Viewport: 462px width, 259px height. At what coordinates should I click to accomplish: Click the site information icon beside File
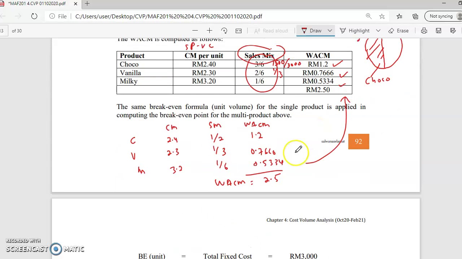click(x=52, y=16)
